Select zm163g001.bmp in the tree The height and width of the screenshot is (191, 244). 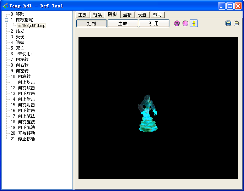(x=31, y=26)
